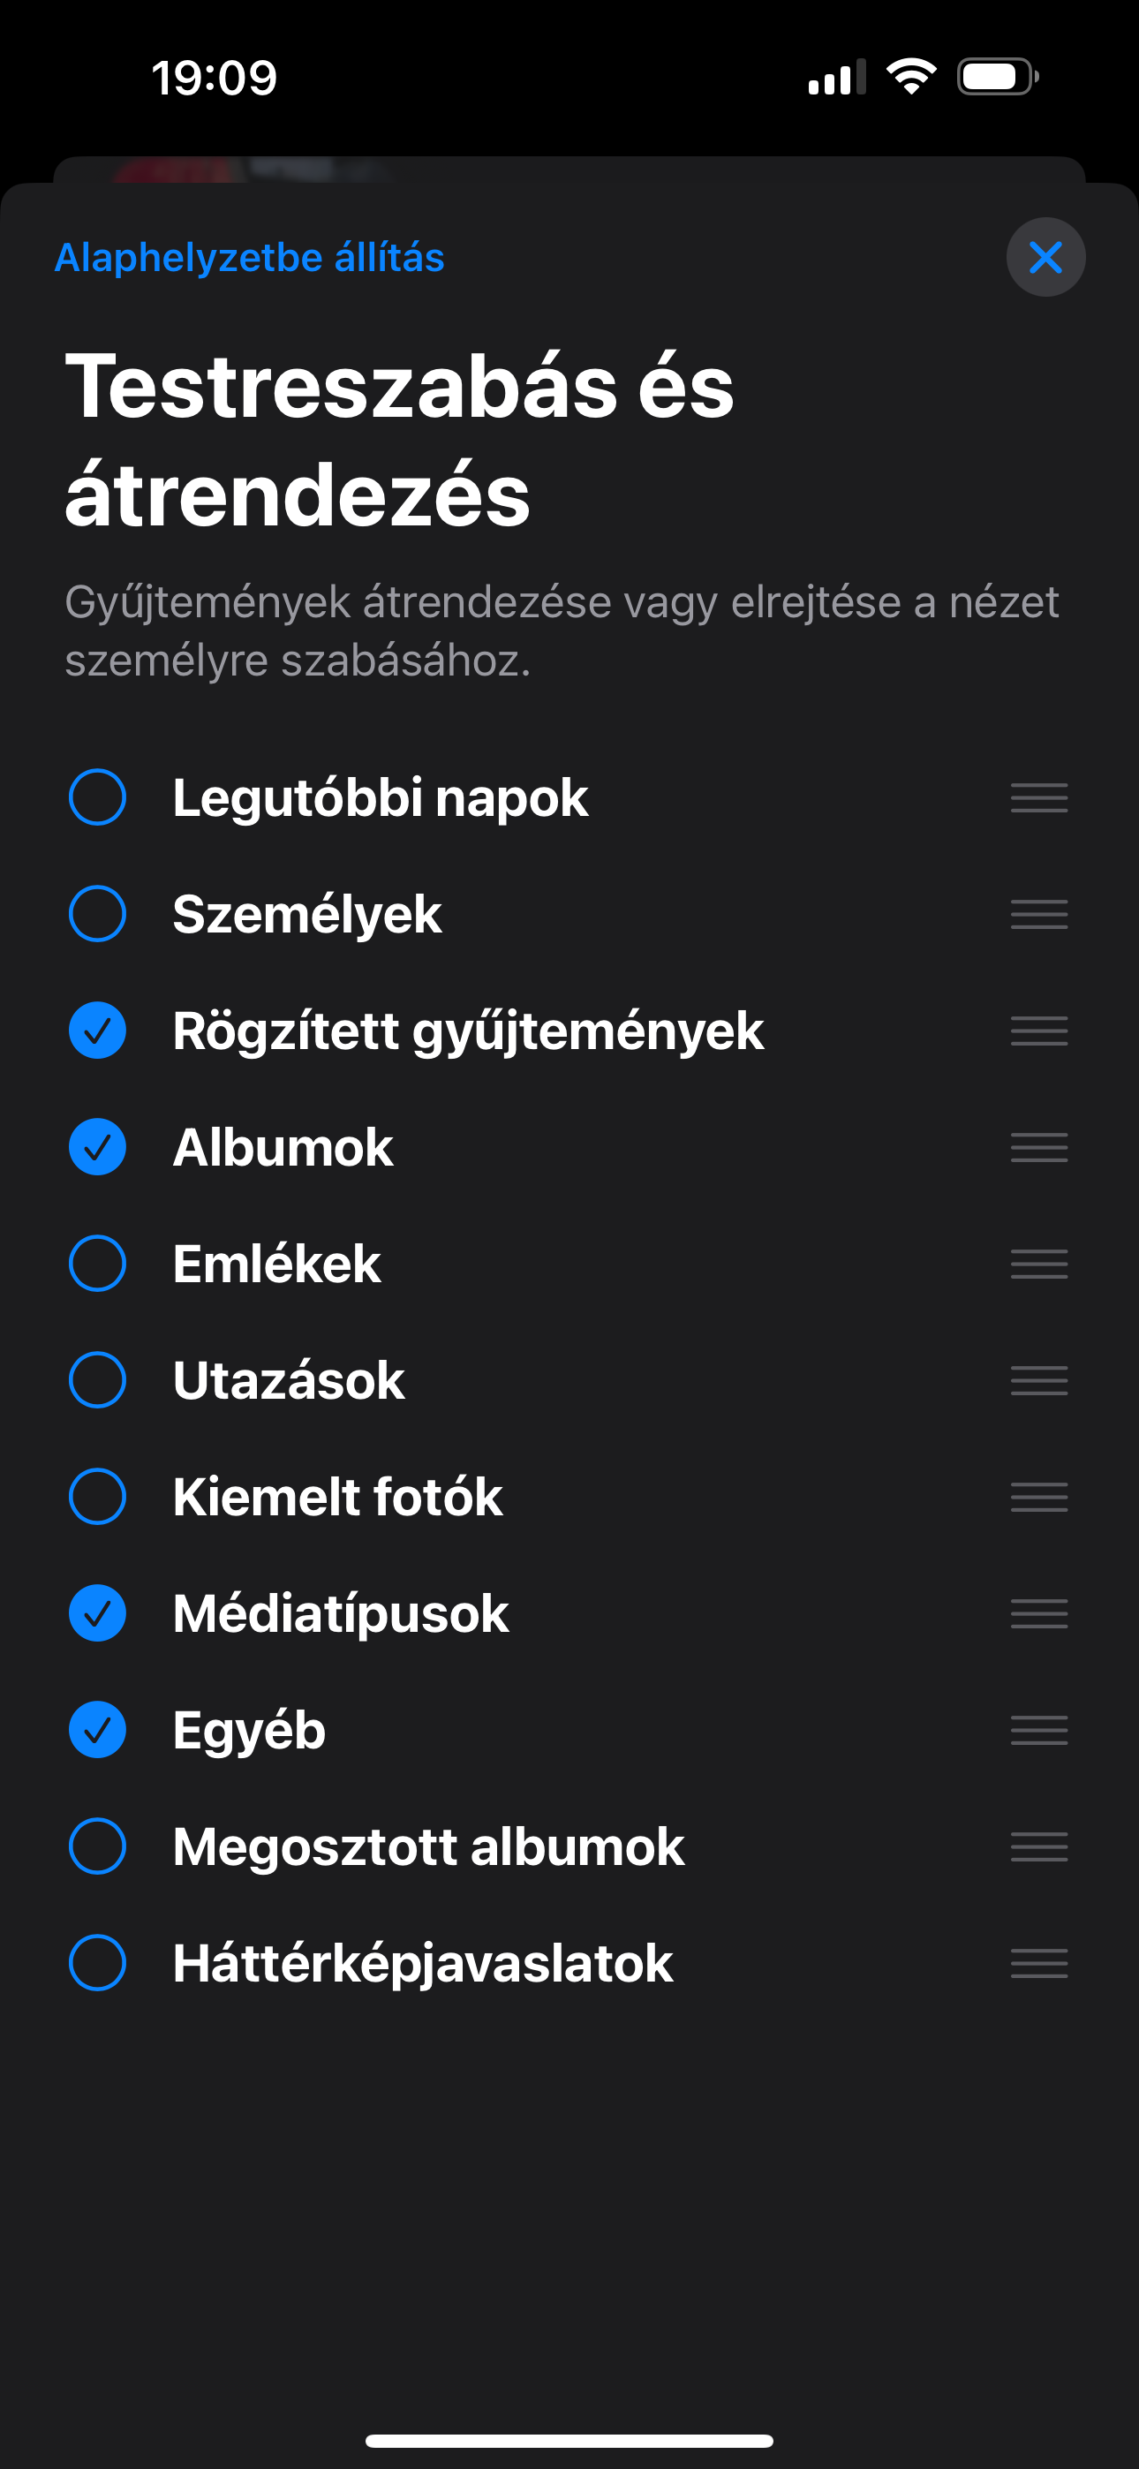This screenshot has width=1139, height=2469.
Task: Tap the drag handle for Emlékek
Action: click(1038, 1264)
